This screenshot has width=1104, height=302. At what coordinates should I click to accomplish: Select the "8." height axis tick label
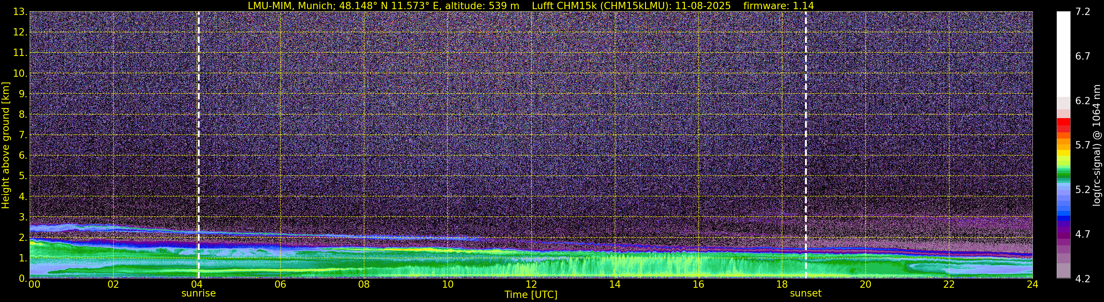click(23, 114)
